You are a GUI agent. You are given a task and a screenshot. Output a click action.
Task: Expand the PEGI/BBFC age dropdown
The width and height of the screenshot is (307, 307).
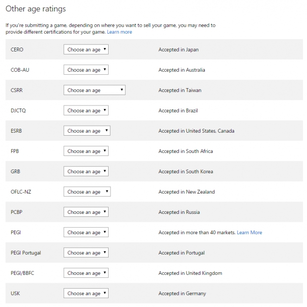coord(86,273)
